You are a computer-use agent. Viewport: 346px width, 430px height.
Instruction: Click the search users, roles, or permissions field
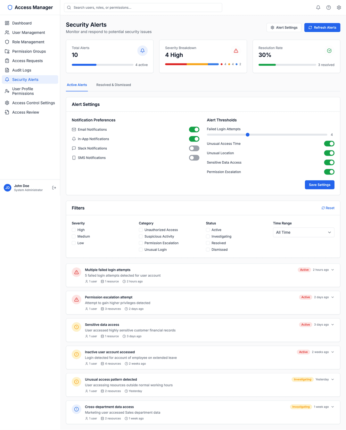point(143,7)
